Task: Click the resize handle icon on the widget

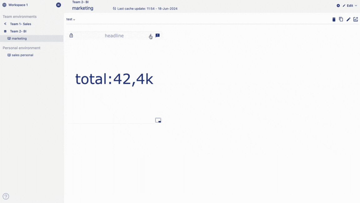Action: pos(158,120)
